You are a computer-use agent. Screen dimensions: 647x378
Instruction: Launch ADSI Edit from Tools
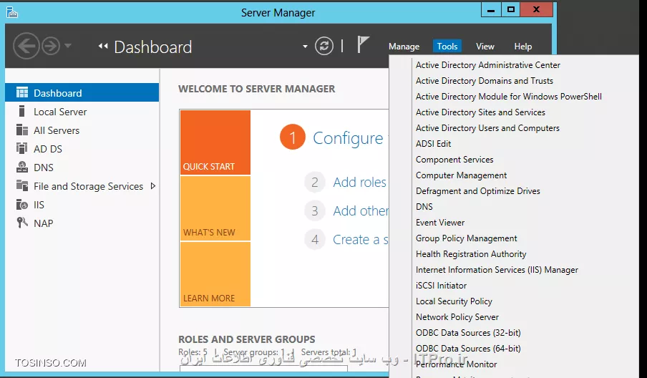tap(433, 144)
